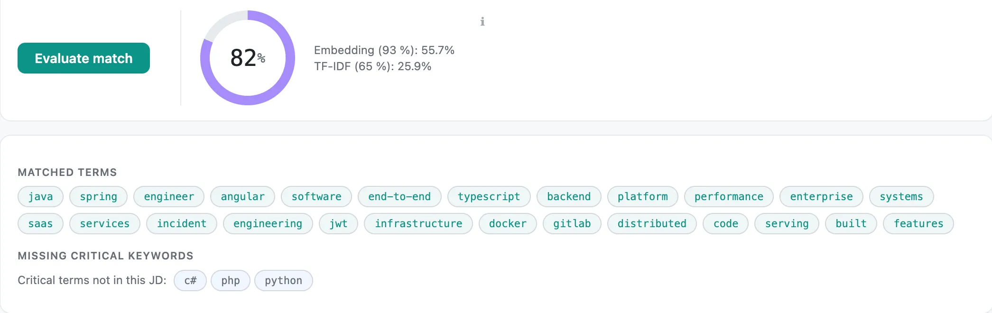992x313 pixels.
Task: Click the 'platform' term chip
Action: pyautogui.click(x=643, y=196)
